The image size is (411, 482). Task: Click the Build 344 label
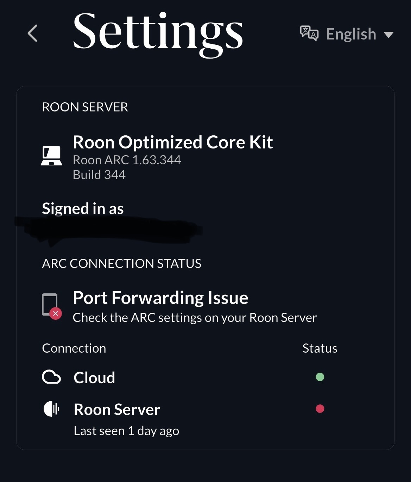[x=99, y=175]
